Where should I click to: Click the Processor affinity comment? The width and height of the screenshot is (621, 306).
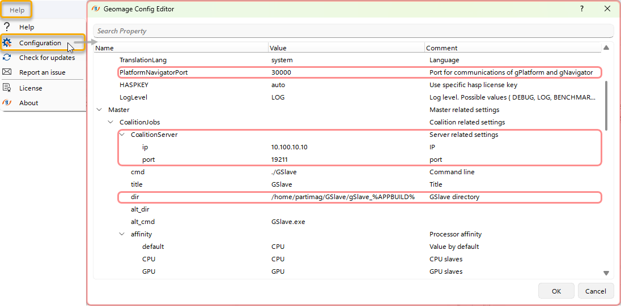click(x=456, y=234)
